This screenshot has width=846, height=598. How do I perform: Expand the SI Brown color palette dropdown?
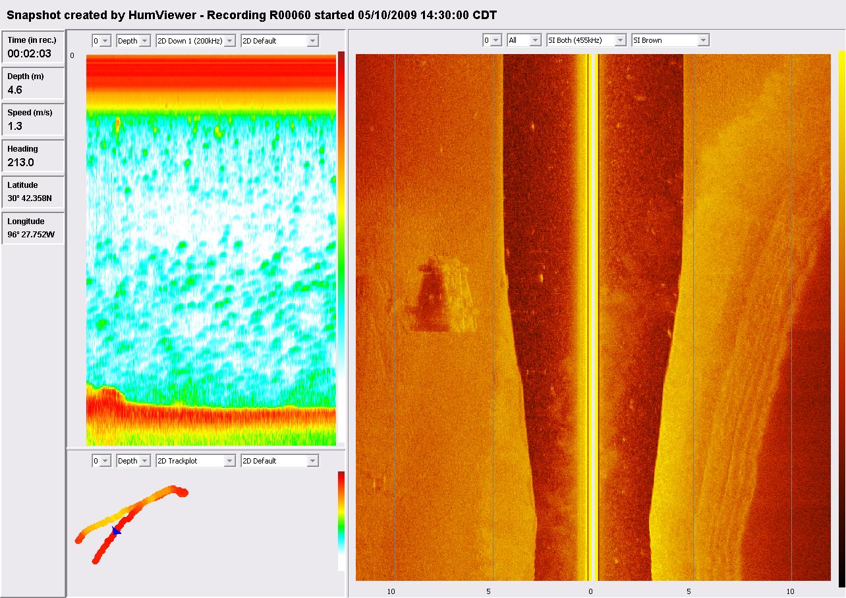[669, 40]
